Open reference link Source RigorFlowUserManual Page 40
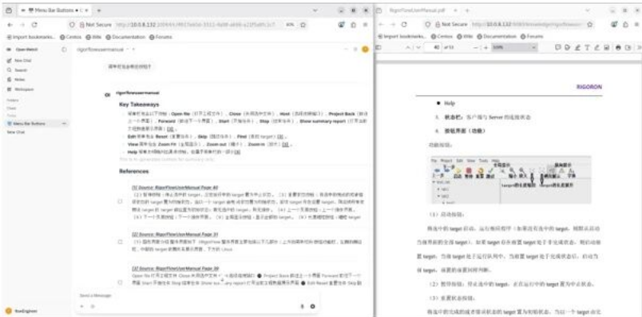642x317 pixels. [175, 187]
